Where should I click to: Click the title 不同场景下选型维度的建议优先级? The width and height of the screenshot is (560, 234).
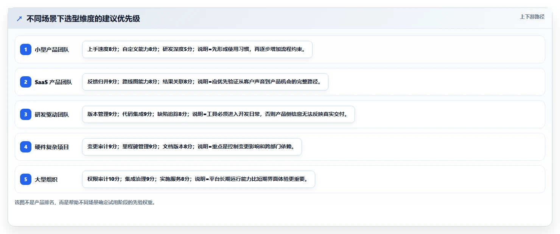click(83, 18)
